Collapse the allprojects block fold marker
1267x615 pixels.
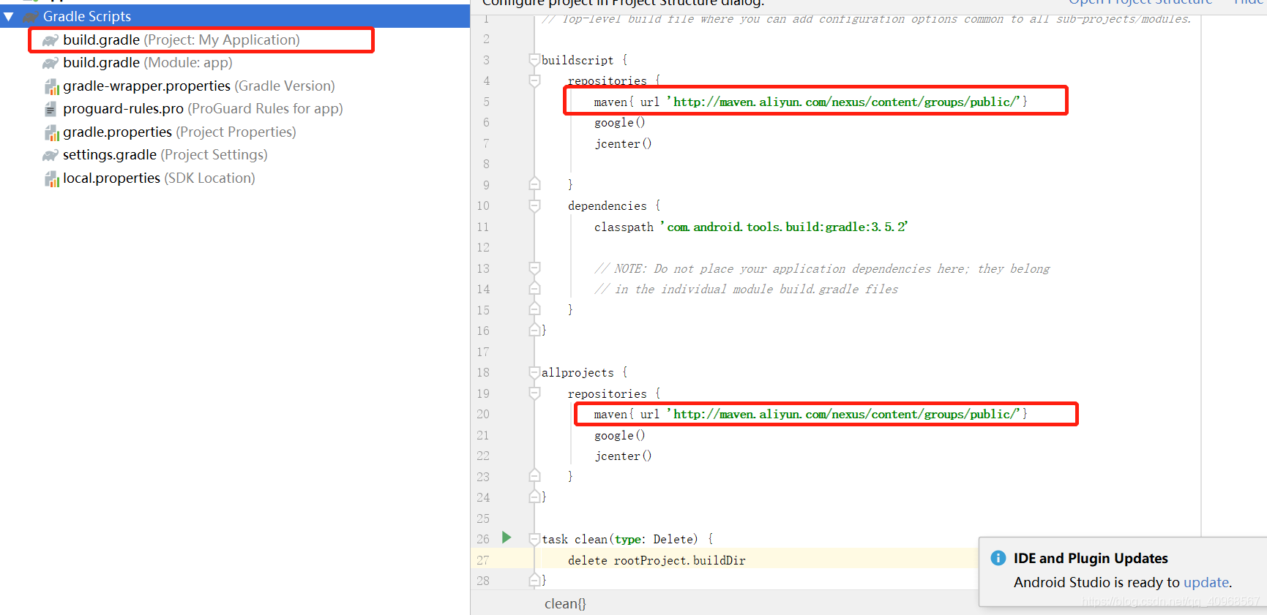pyautogui.click(x=534, y=372)
